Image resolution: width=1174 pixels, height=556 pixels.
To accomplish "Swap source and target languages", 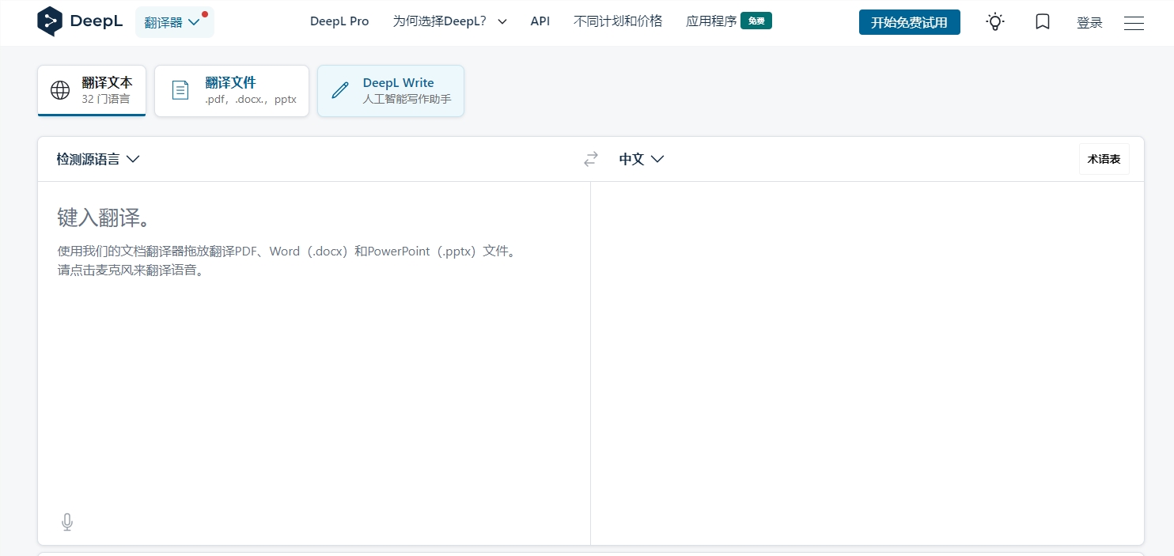I will [591, 159].
